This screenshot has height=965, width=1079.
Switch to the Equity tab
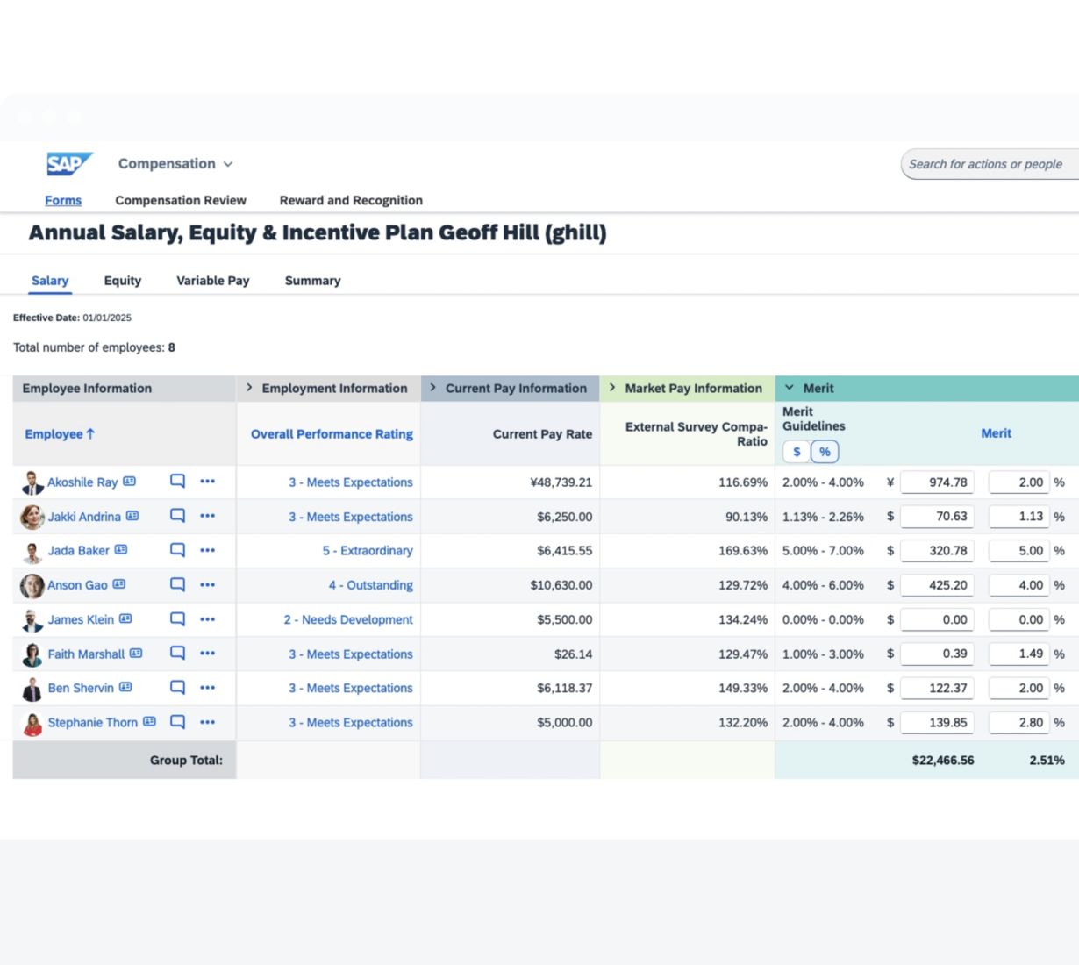click(122, 281)
